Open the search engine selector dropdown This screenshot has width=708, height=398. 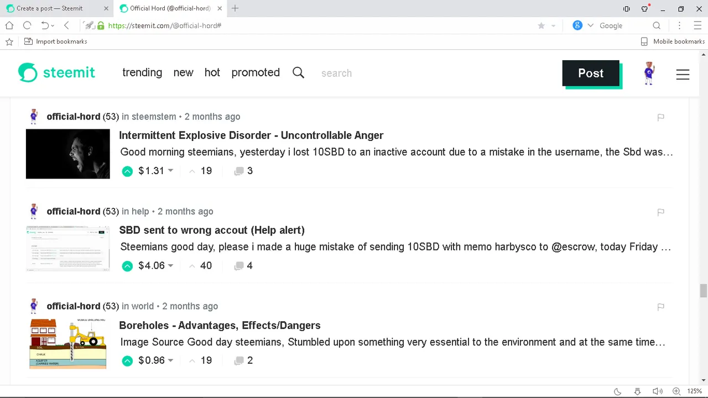point(590,25)
